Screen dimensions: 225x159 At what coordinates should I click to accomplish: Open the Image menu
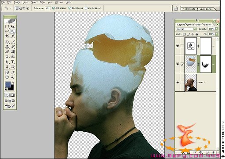[x=17, y=2]
